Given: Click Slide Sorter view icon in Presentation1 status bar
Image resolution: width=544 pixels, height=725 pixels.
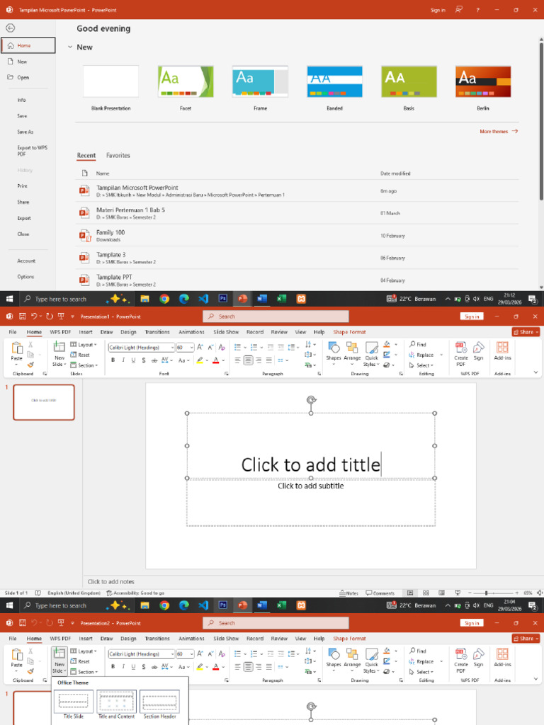Looking at the screenshot, I should tap(426, 593).
